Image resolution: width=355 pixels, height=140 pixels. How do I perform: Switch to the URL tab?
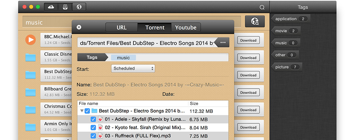tap(121, 28)
